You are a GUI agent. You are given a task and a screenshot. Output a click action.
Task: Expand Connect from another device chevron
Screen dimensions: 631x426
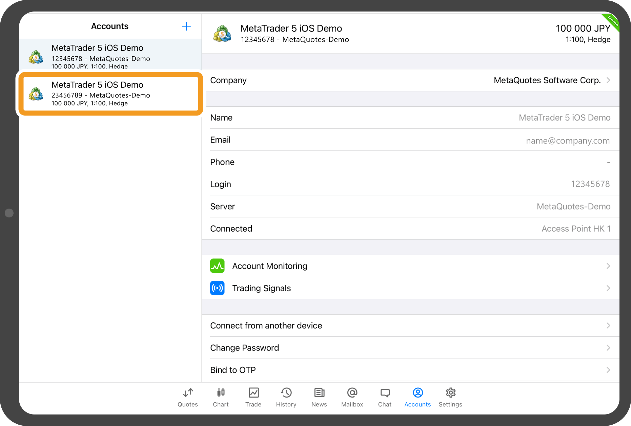pos(608,325)
